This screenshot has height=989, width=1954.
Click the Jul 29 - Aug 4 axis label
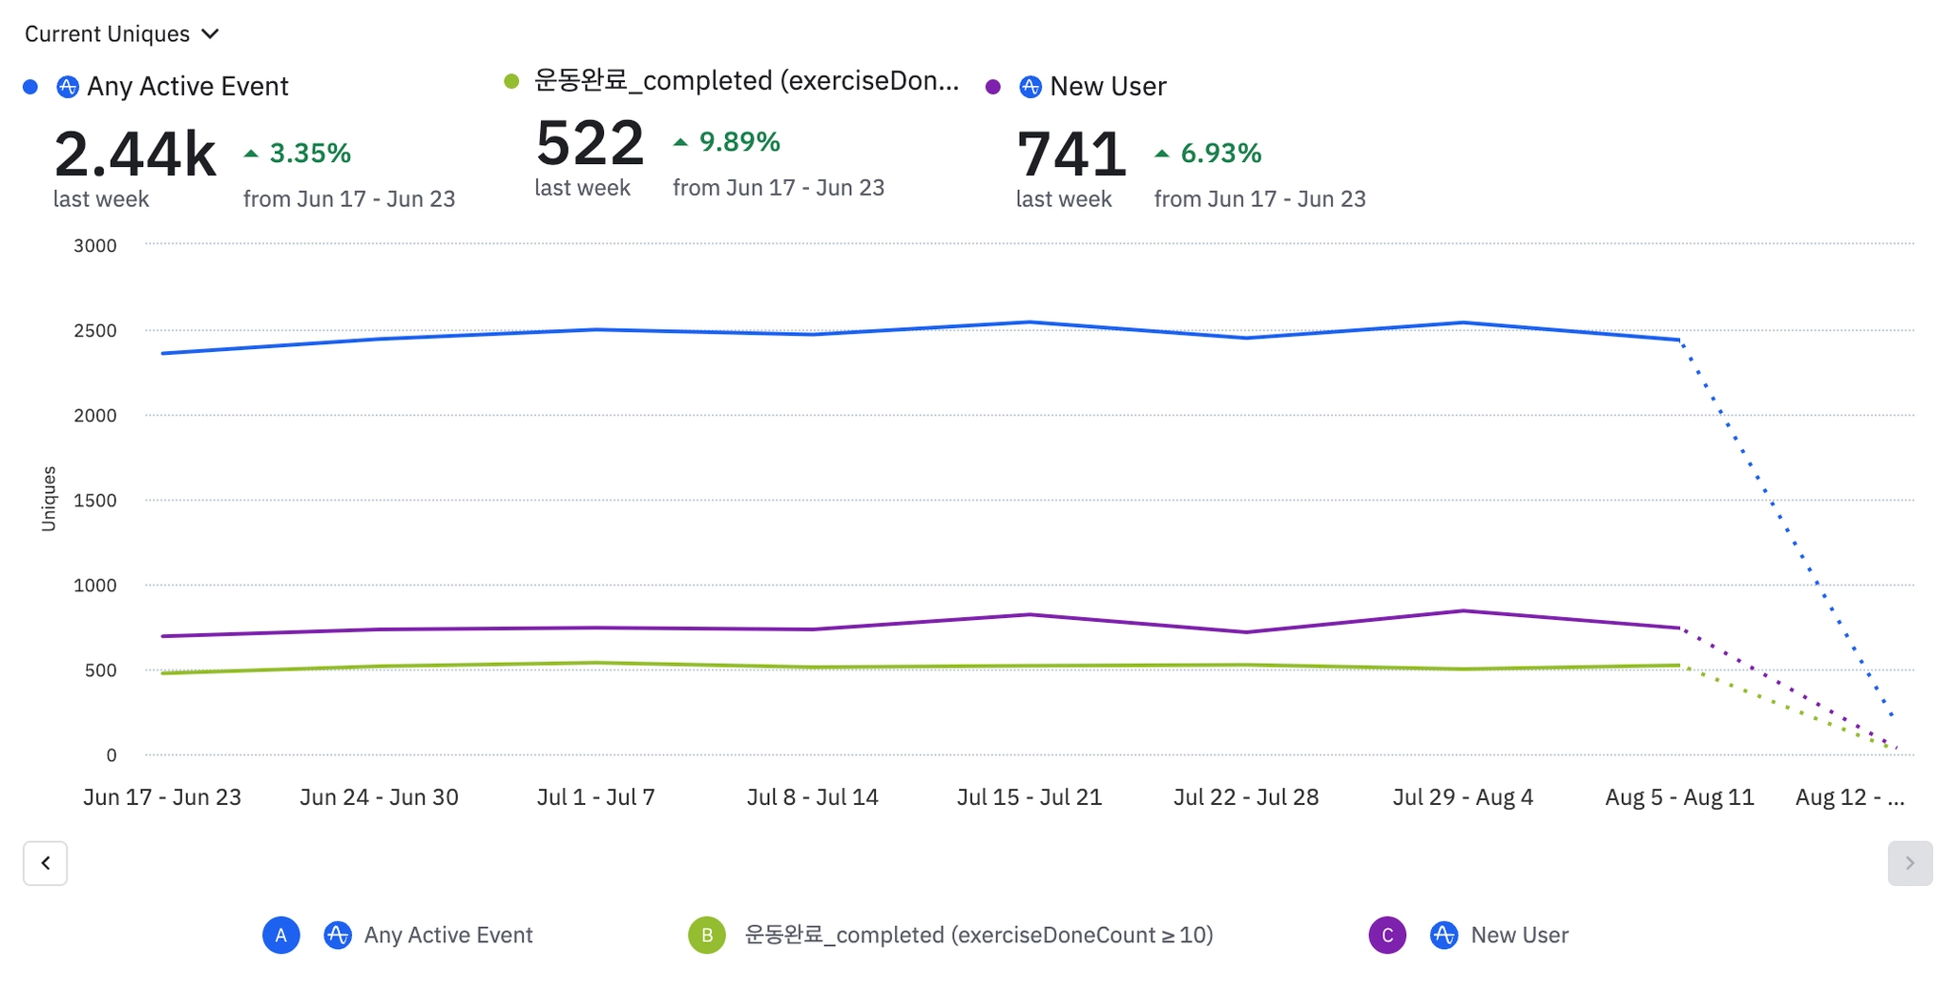[1464, 797]
